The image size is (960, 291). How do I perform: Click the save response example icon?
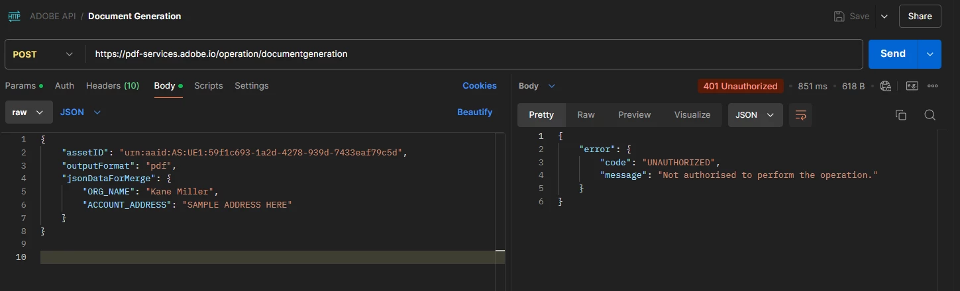(912, 86)
